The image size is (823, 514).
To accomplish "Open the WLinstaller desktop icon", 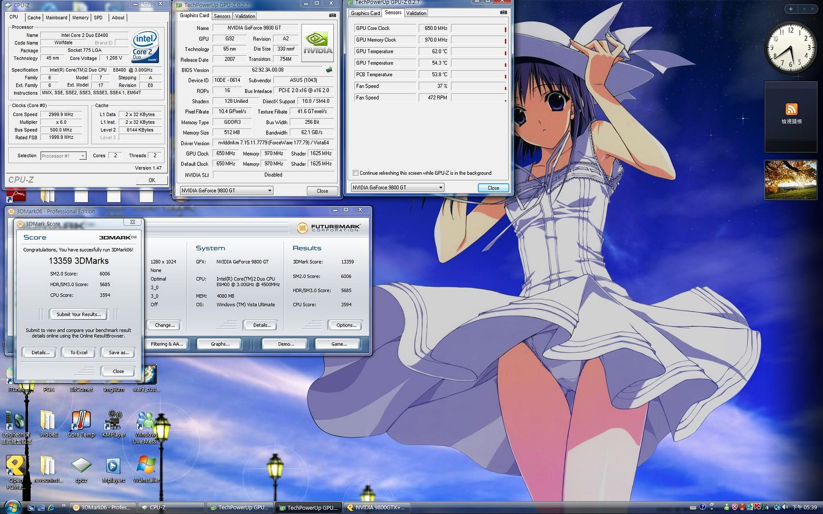I will click(x=146, y=469).
